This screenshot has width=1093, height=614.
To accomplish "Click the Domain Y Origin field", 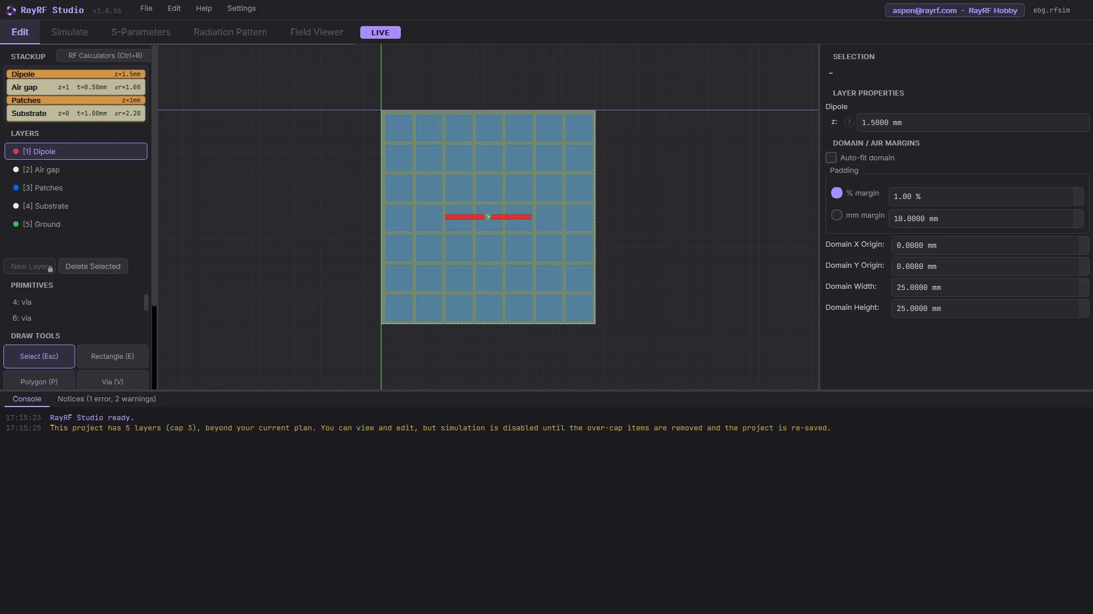I will pos(985,266).
